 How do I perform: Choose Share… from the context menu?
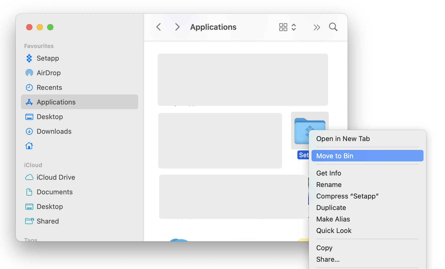328,259
